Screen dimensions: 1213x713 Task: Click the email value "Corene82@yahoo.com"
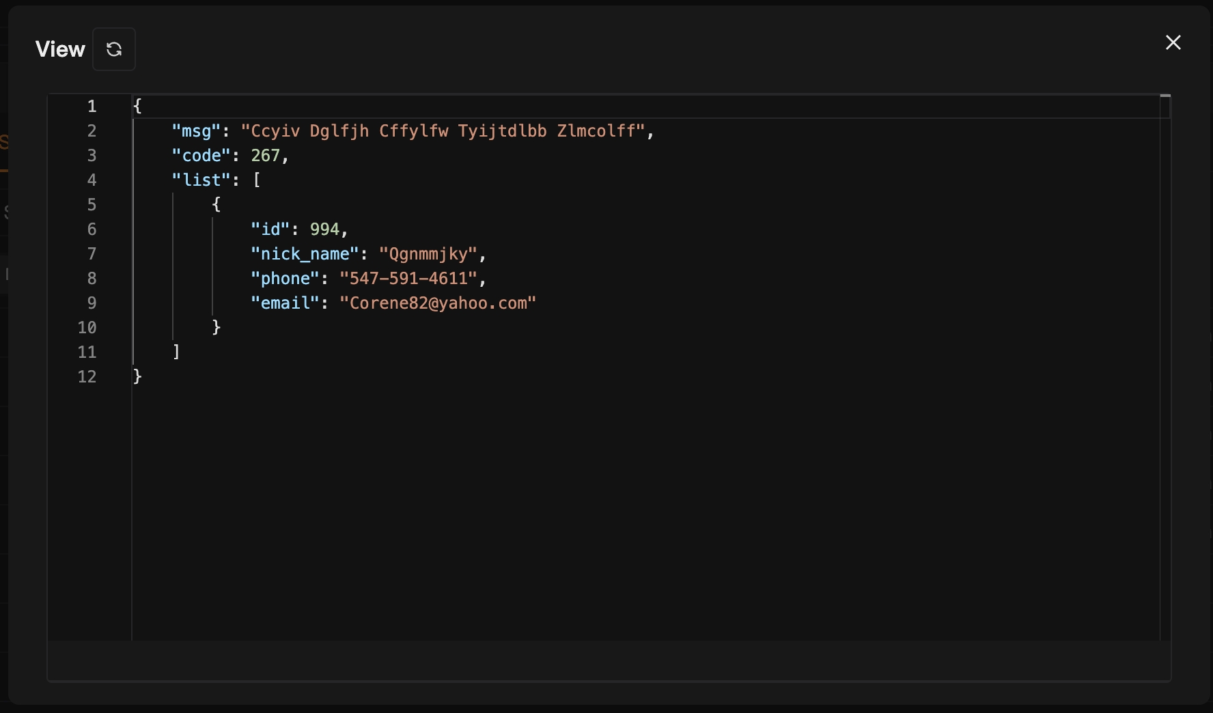438,303
